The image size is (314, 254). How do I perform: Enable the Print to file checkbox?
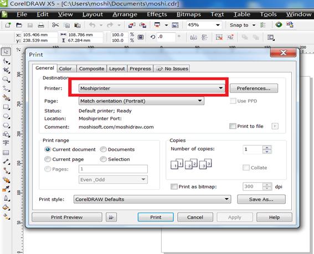[233, 126]
